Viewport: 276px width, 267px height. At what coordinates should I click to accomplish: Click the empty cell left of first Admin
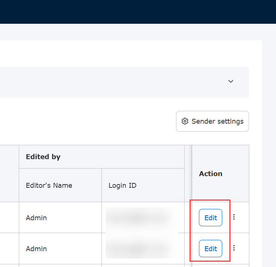click(x=9, y=218)
